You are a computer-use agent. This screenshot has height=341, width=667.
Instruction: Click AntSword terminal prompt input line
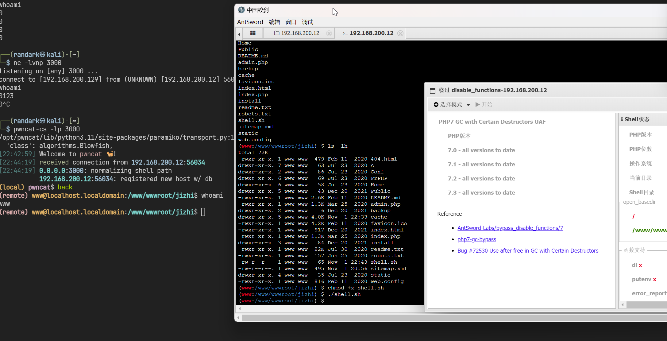coord(330,301)
